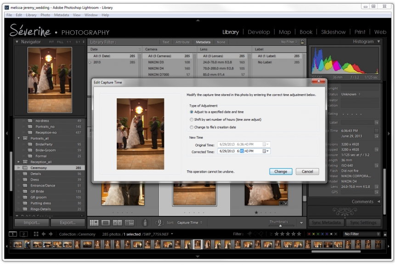This screenshot has height=265, width=395.
Task: Click the Export button
Action: pos(68,222)
